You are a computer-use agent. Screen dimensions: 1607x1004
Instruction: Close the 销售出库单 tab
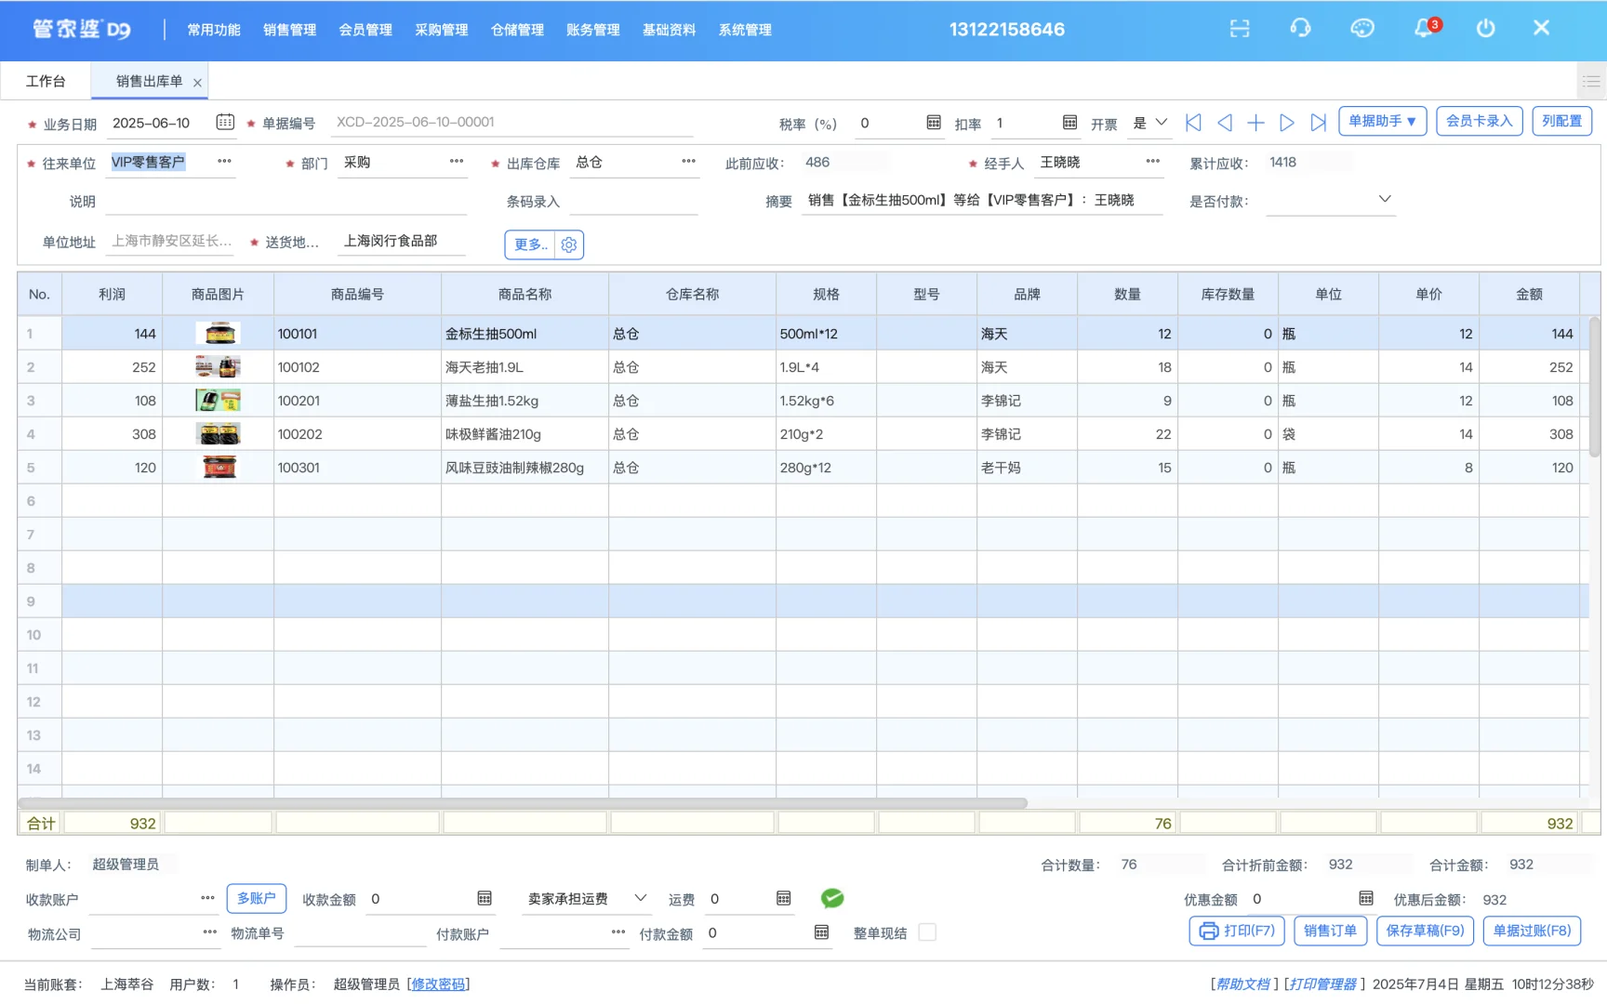[197, 83]
